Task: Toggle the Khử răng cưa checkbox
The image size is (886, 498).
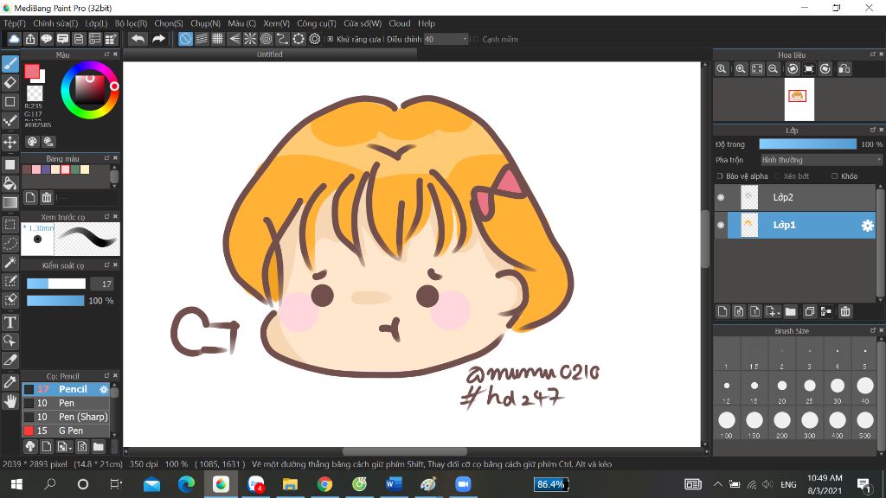Action: click(330, 39)
